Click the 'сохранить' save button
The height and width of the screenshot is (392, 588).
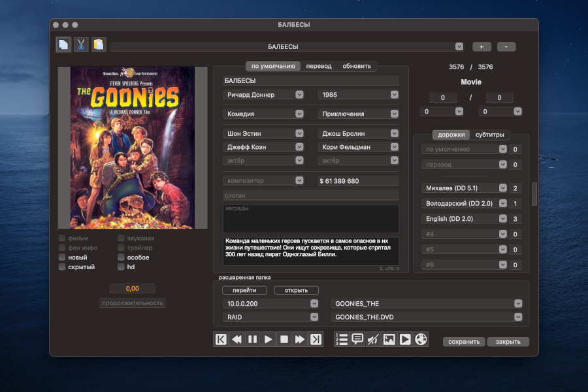pyautogui.click(x=464, y=342)
